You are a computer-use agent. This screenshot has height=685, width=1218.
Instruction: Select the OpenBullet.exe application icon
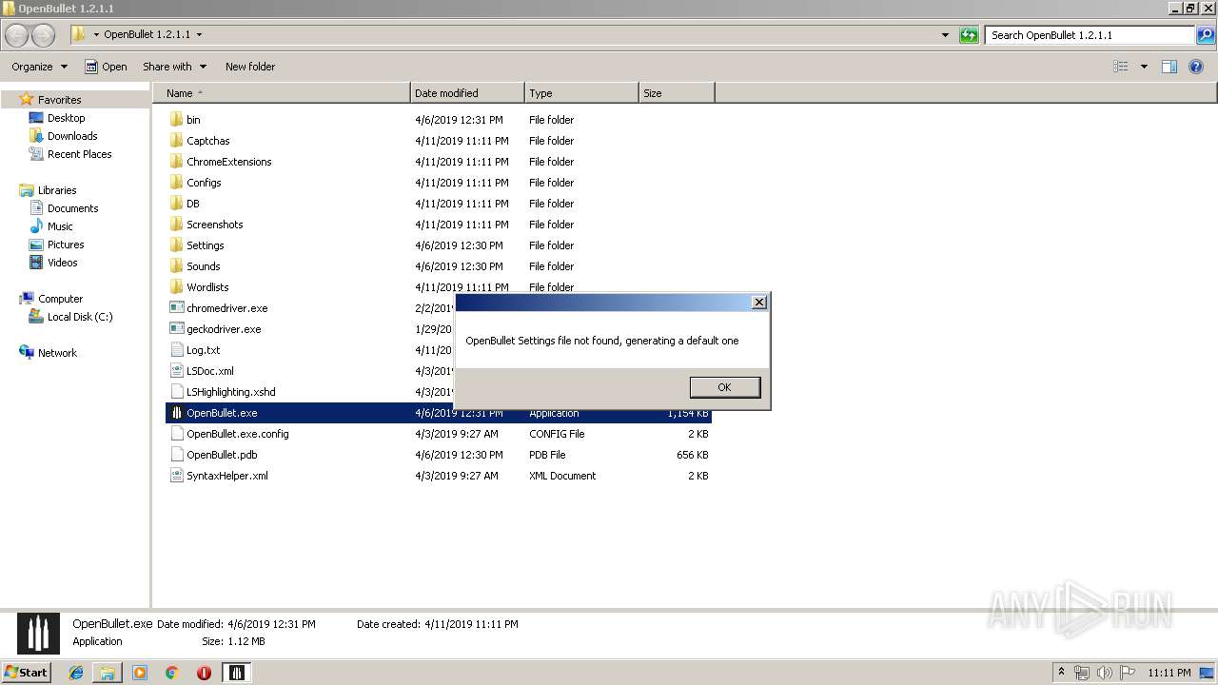tap(176, 413)
